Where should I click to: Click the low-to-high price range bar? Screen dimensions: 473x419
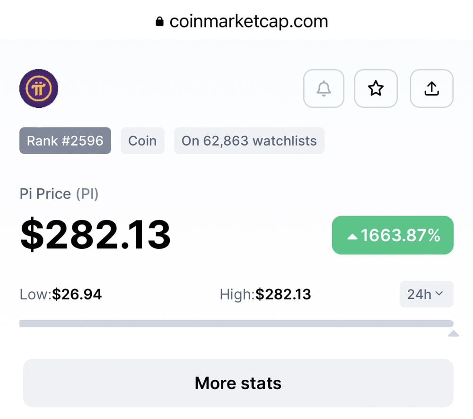236,323
